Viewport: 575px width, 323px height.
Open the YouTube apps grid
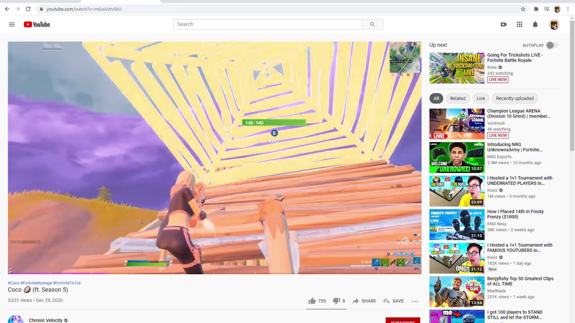[519, 25]
